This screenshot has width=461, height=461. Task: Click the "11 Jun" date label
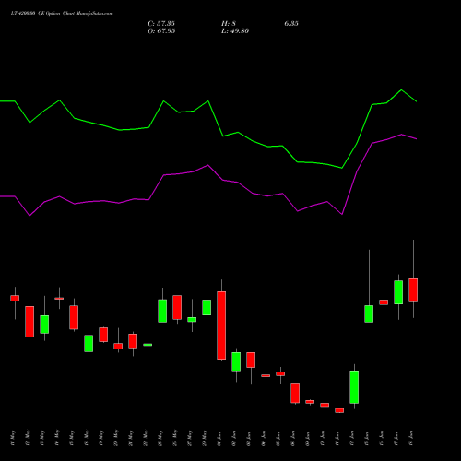click(337, 439)
